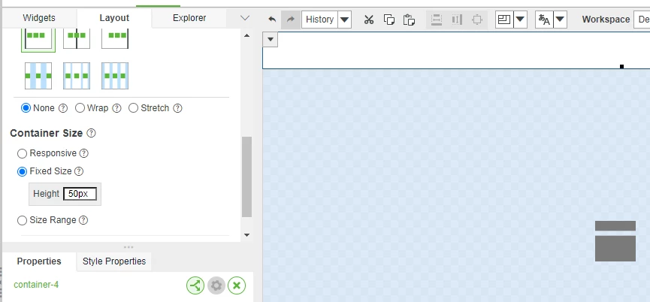Select the Stretch radio button
Screen dimensions: 650x302
pos(133,108)
